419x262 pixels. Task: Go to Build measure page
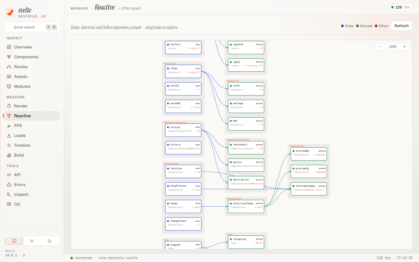[x=32, y=155]
